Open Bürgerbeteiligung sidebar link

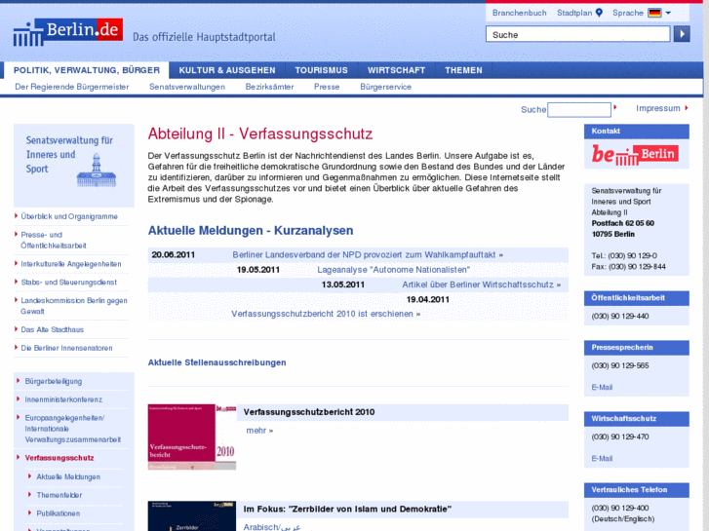coord(54,381)
